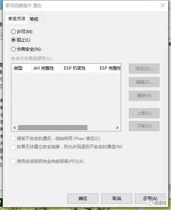Image resolution: width=171 pixels, height=210 pixels.
Task: Click the AH 完整性 column header
Action: click(x=46, y=68)
